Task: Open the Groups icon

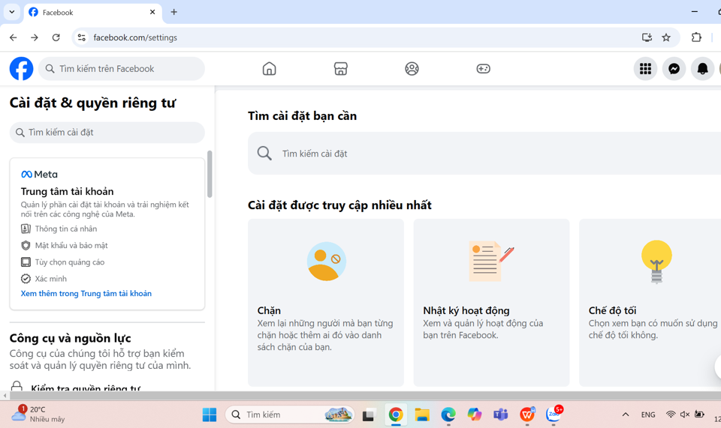Action: tap(412, 69)
